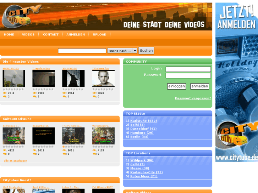Click the anmelden button in Community box
The image size is (258, 193).
(199, 86)
